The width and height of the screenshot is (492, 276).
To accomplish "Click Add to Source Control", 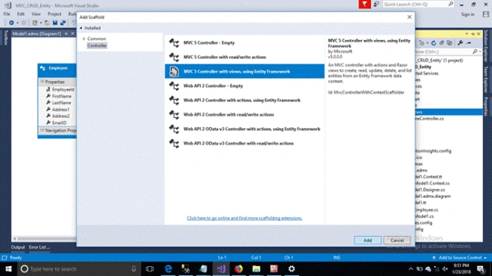I will [459, 258].
